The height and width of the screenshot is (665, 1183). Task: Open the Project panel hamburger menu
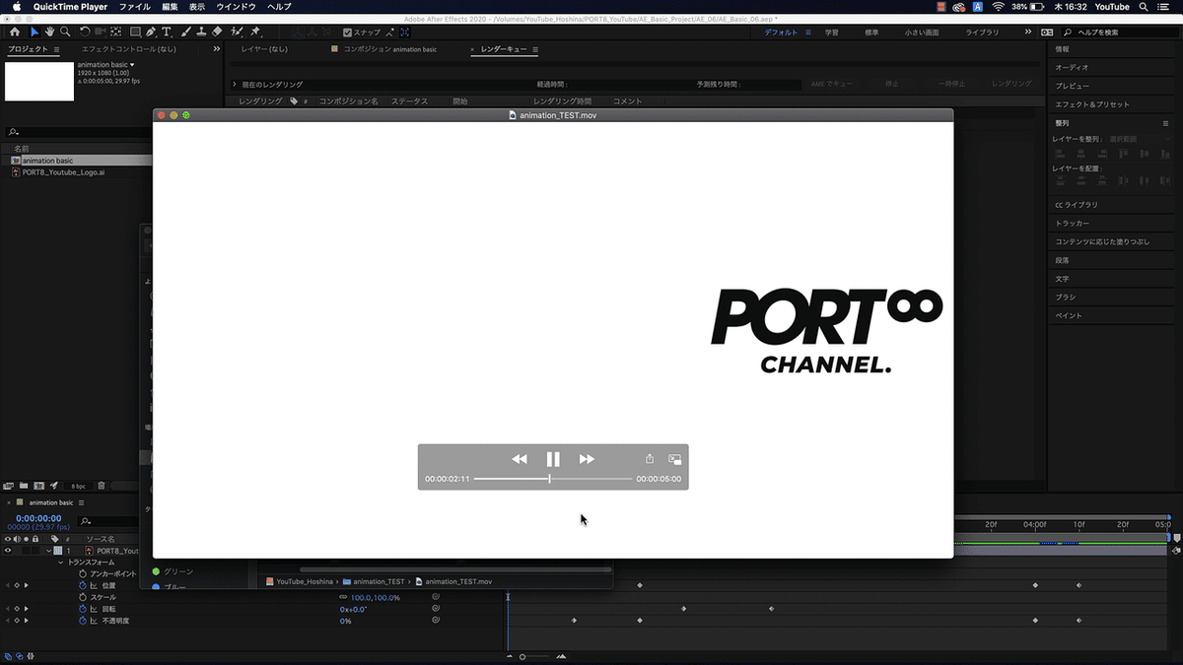point(56,49)
